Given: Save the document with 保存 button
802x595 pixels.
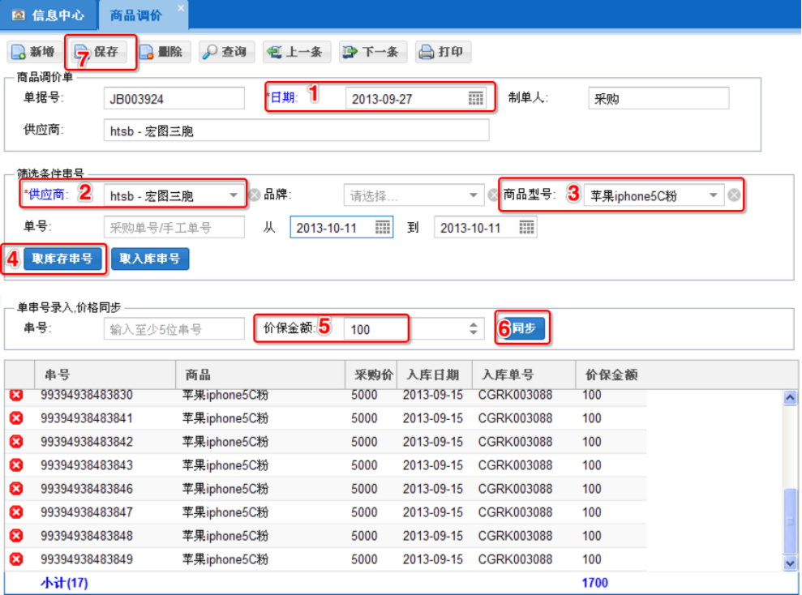Looking at the screenshot, I should (x=97, y=52).
